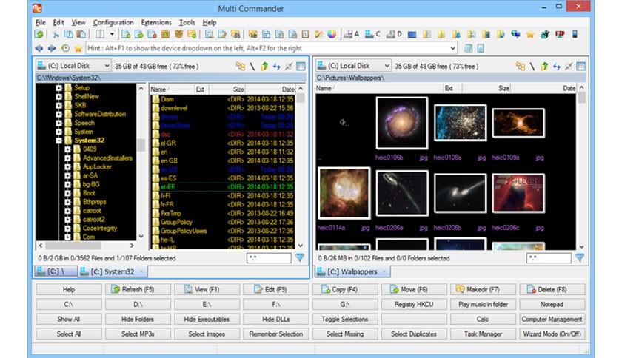The width and height of the screenshot is (619, 358).
Task: Expand the AppLocker folder node
Action: [x=67, y=166]
